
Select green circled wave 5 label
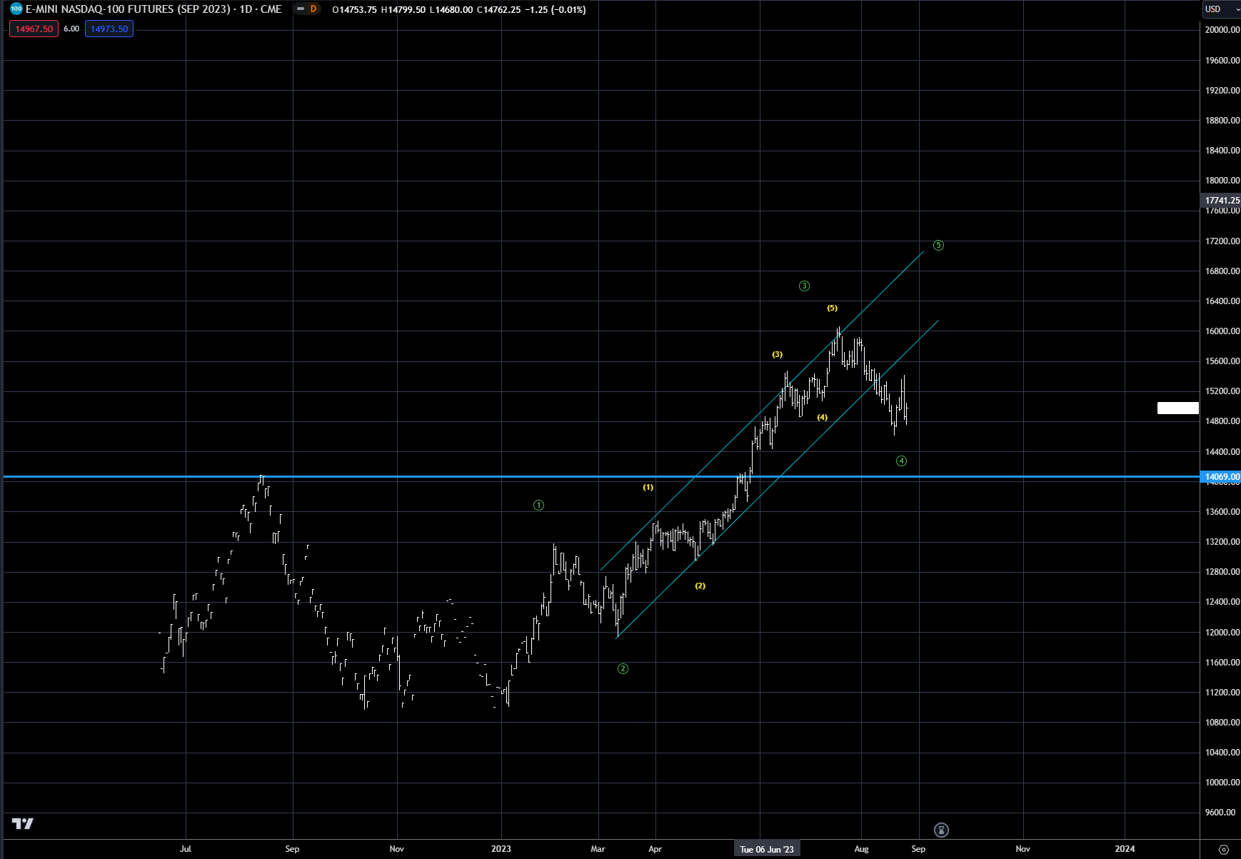939,246
